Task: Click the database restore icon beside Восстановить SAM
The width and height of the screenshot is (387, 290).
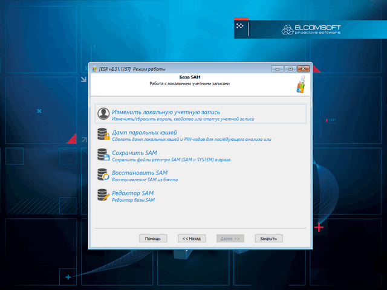Action: coord(104,176)
